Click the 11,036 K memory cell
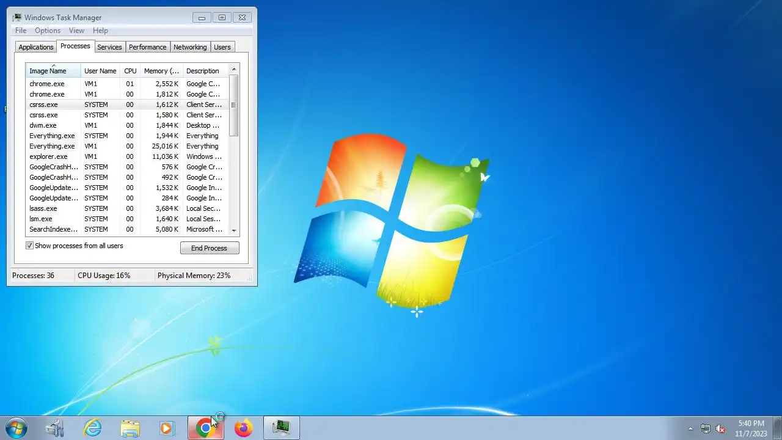 point(165,156)
